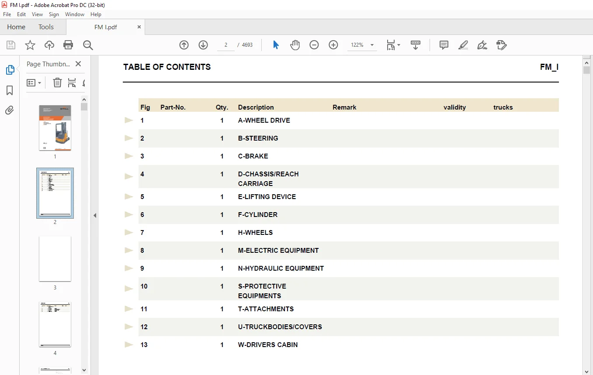Open the zoom level 122% dropdown
This screenshot has height=375, width=593.
362,45
